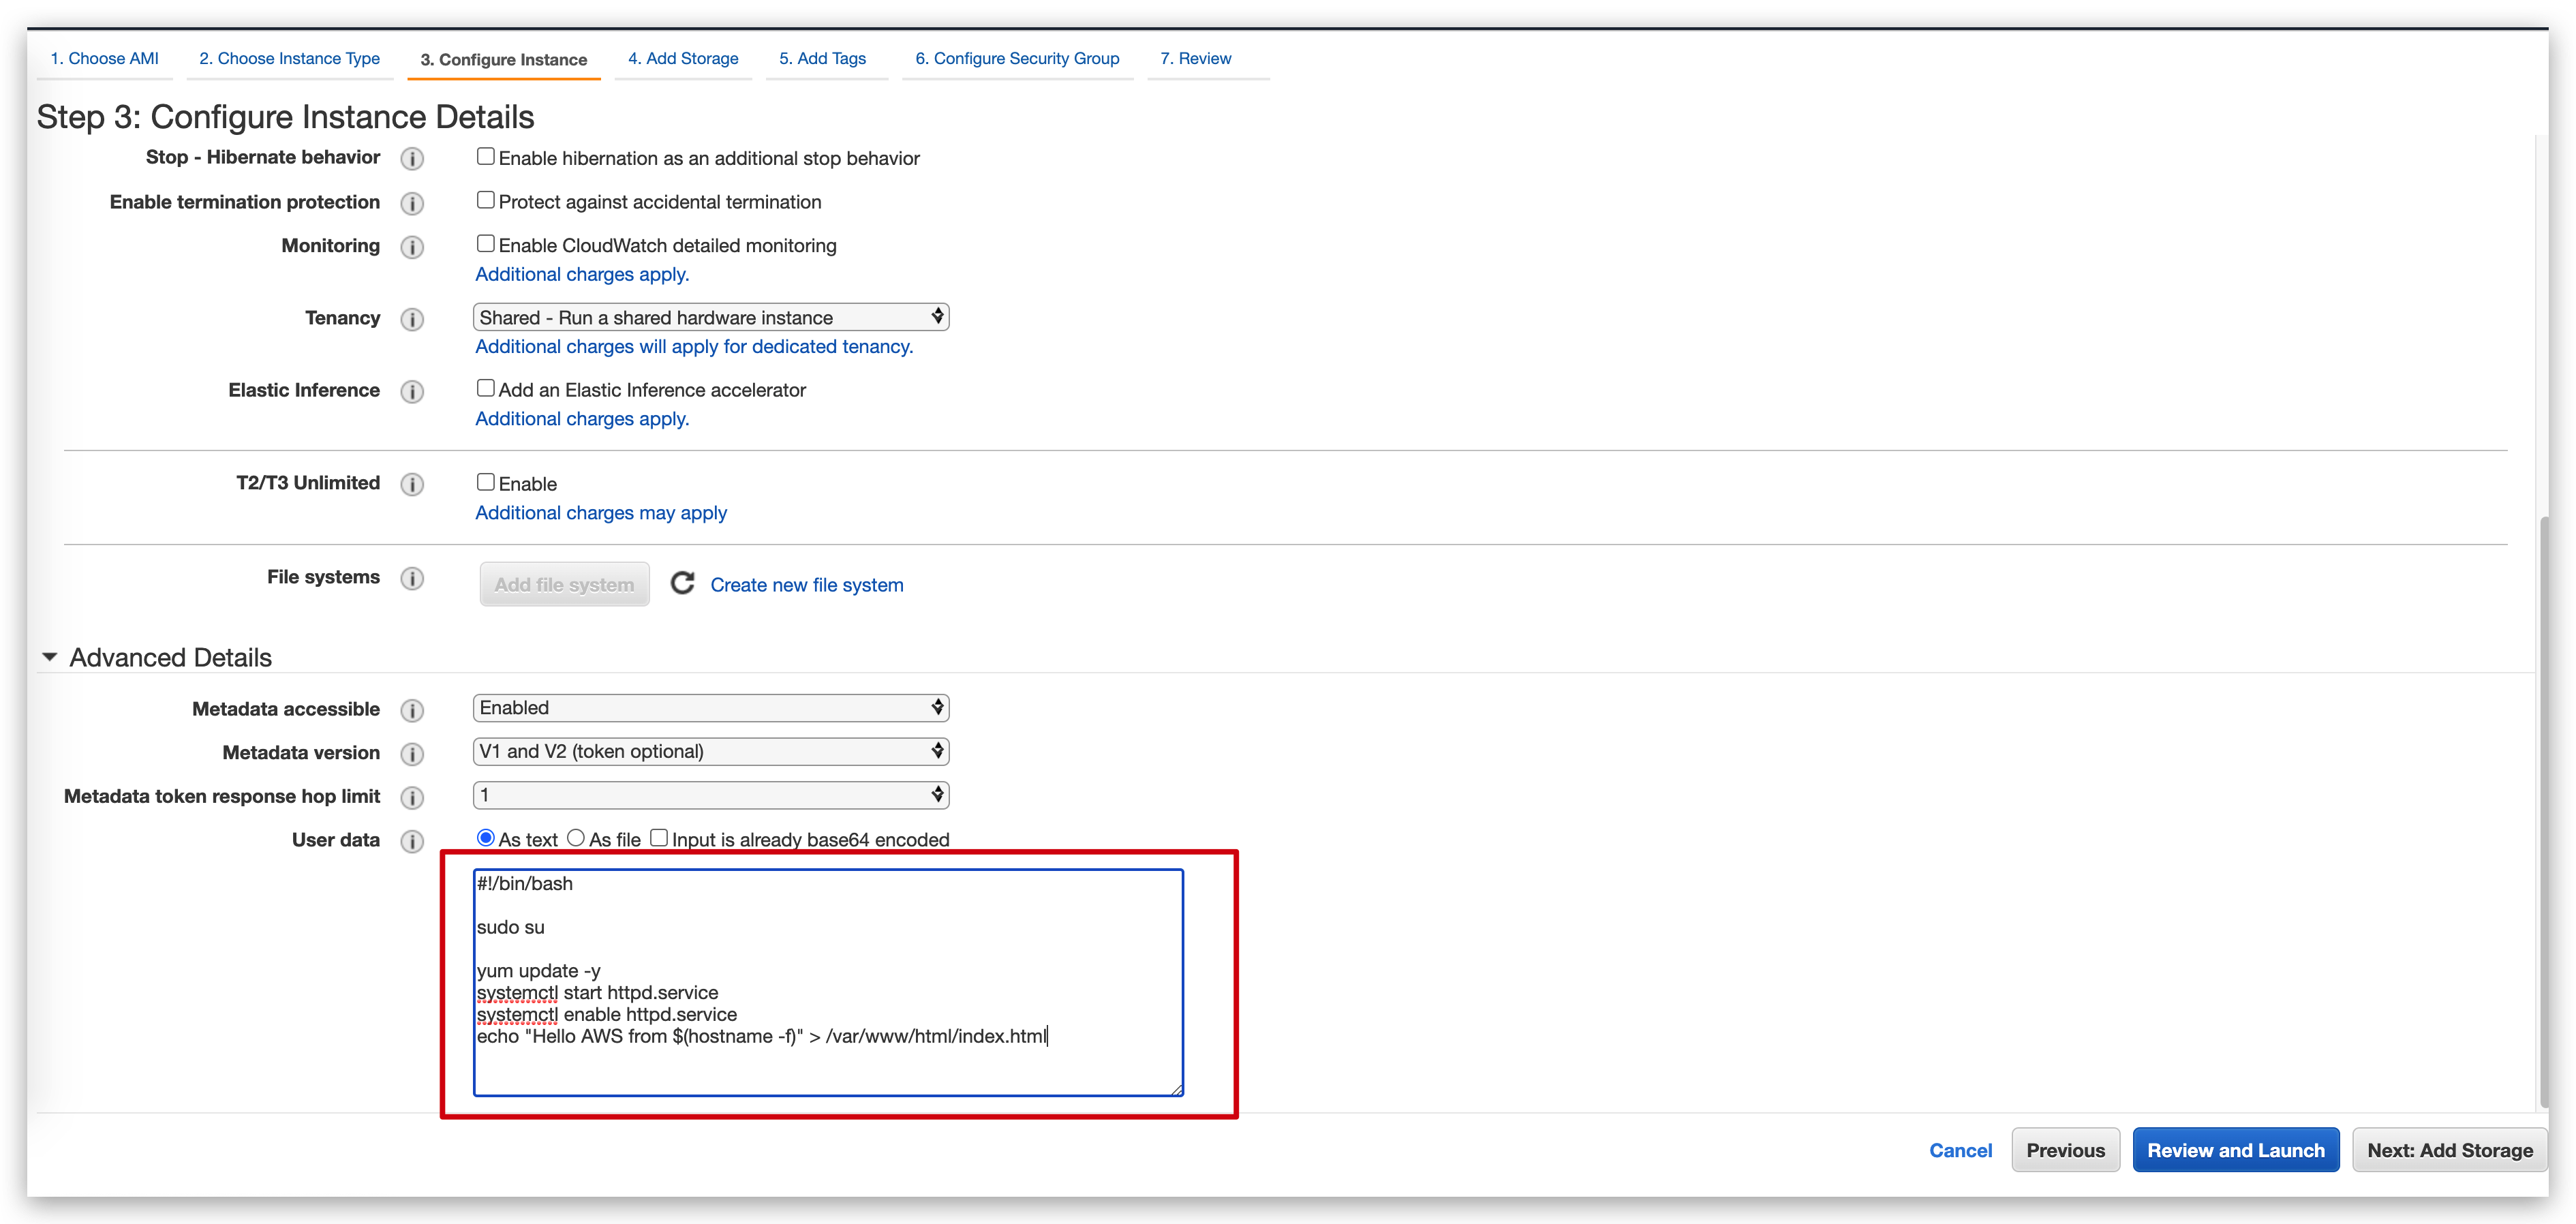Click the refresh file systems icon
Screen dimensions: 2576x1224
pyautogui.click(x=682, y=584)
